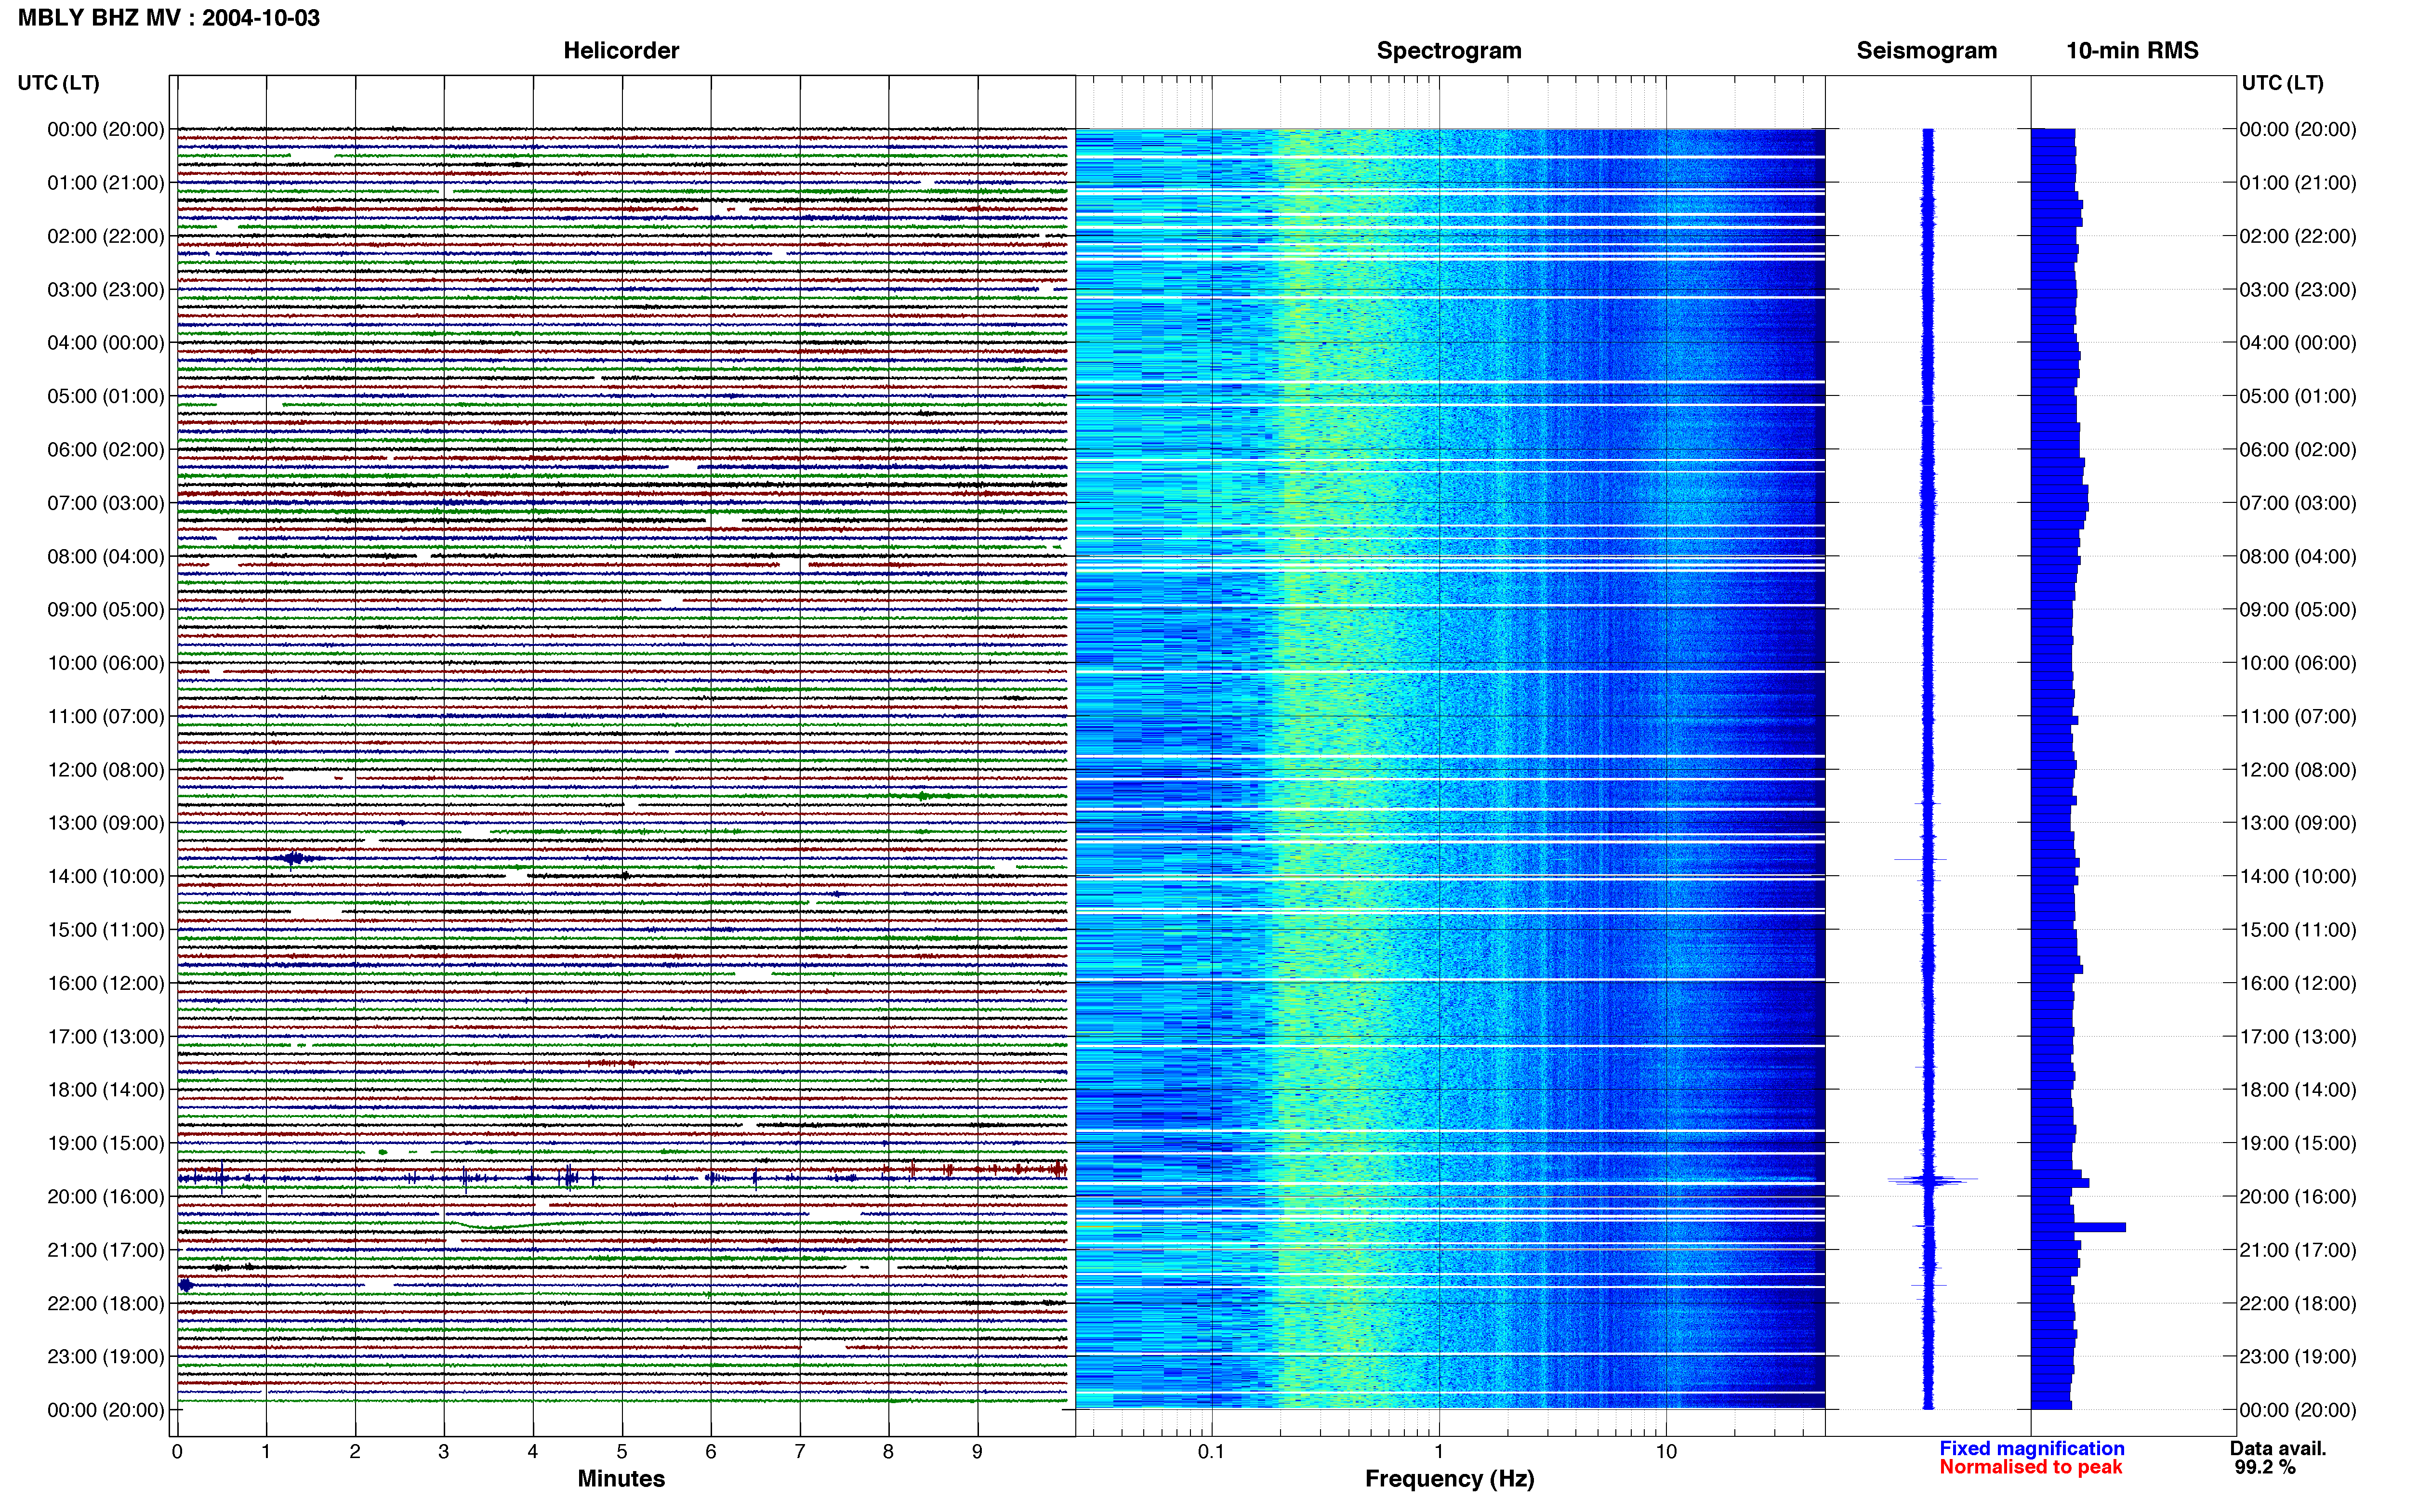2418x1512 pixels.
Task: Click the 'Frequency (Hz)' axis title
Action: point(1449,1478)
